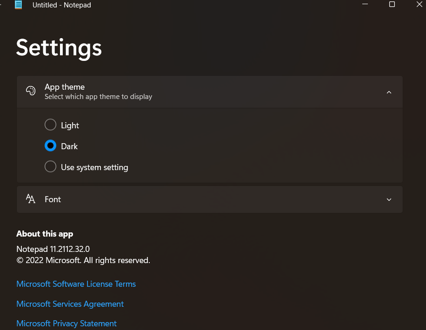Open the Microsoft Services Agreement link
426x330 pixels.
(70, 304)
